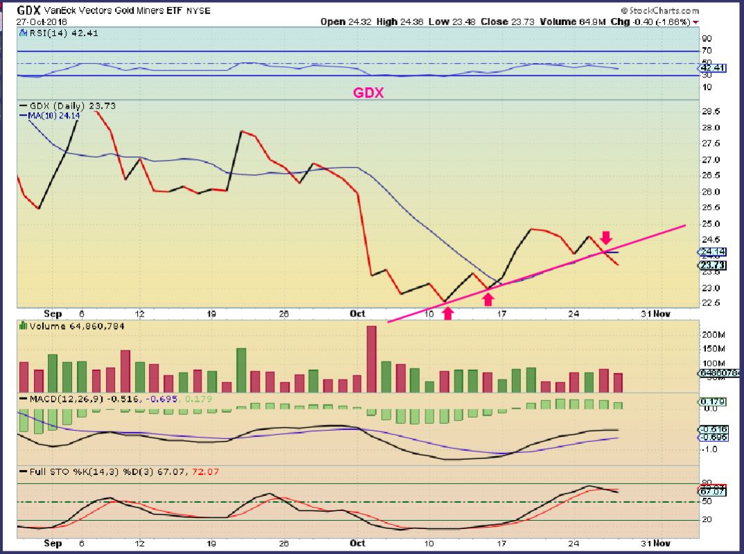Click the Low 23.48 value
744x554 pixels.
coord(452,22)
